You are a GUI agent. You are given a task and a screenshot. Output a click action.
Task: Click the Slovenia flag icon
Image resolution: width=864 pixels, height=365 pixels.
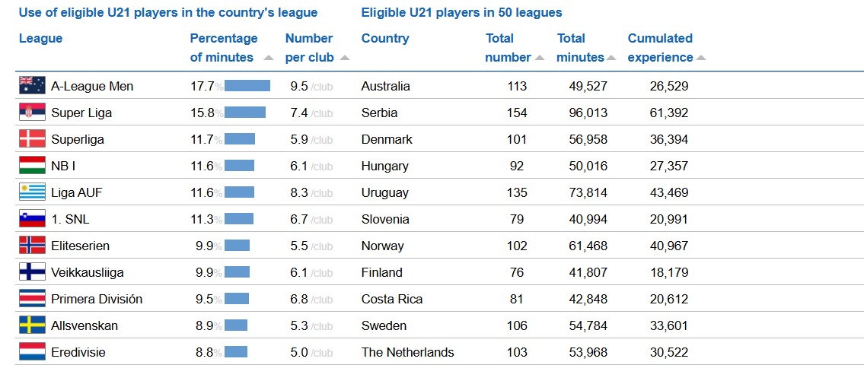31,219
